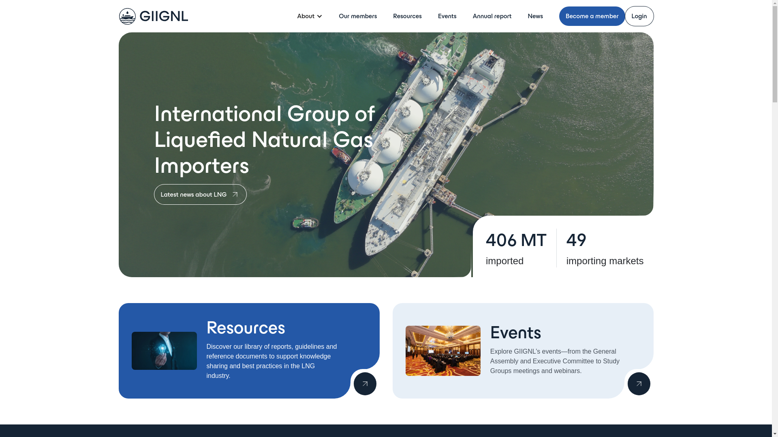Click the Resources card heading
The height and width of the screenshot is (437, 778).
246,328
